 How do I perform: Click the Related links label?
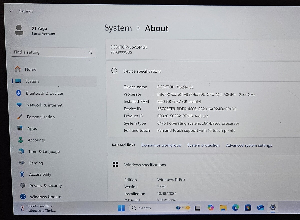click(124, 145)
